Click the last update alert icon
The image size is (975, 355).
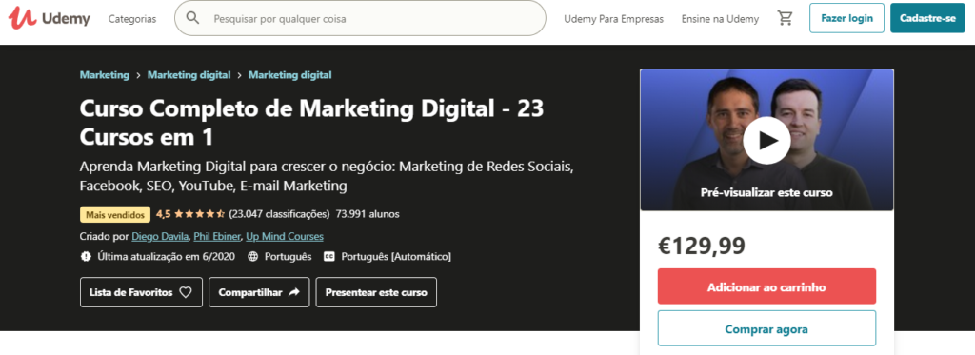86,256
